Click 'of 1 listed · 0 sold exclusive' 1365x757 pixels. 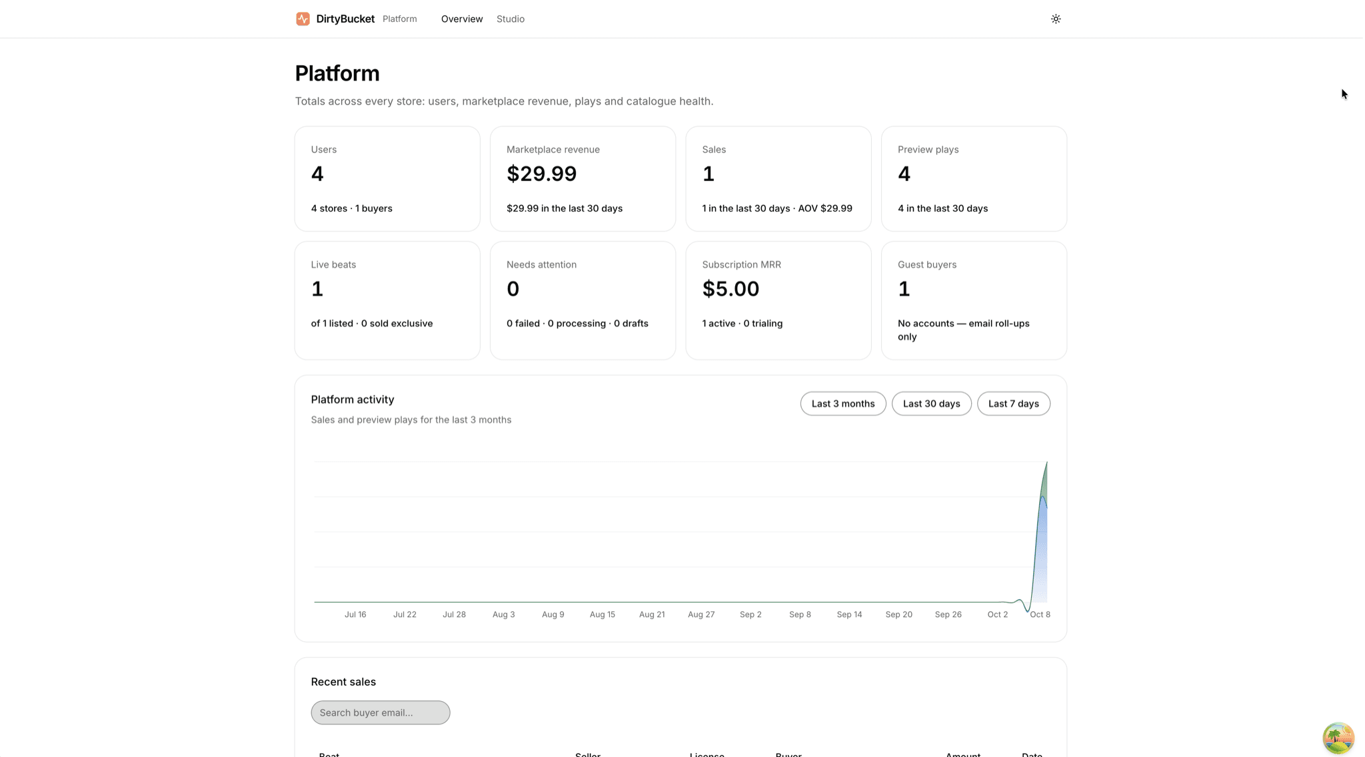(372, 324)
